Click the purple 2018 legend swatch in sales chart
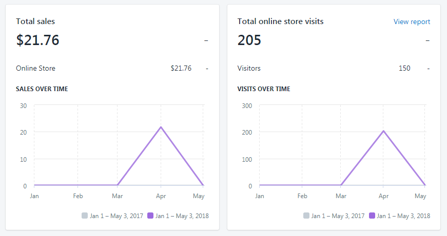 pyautogui.click(x=150, y=216)
